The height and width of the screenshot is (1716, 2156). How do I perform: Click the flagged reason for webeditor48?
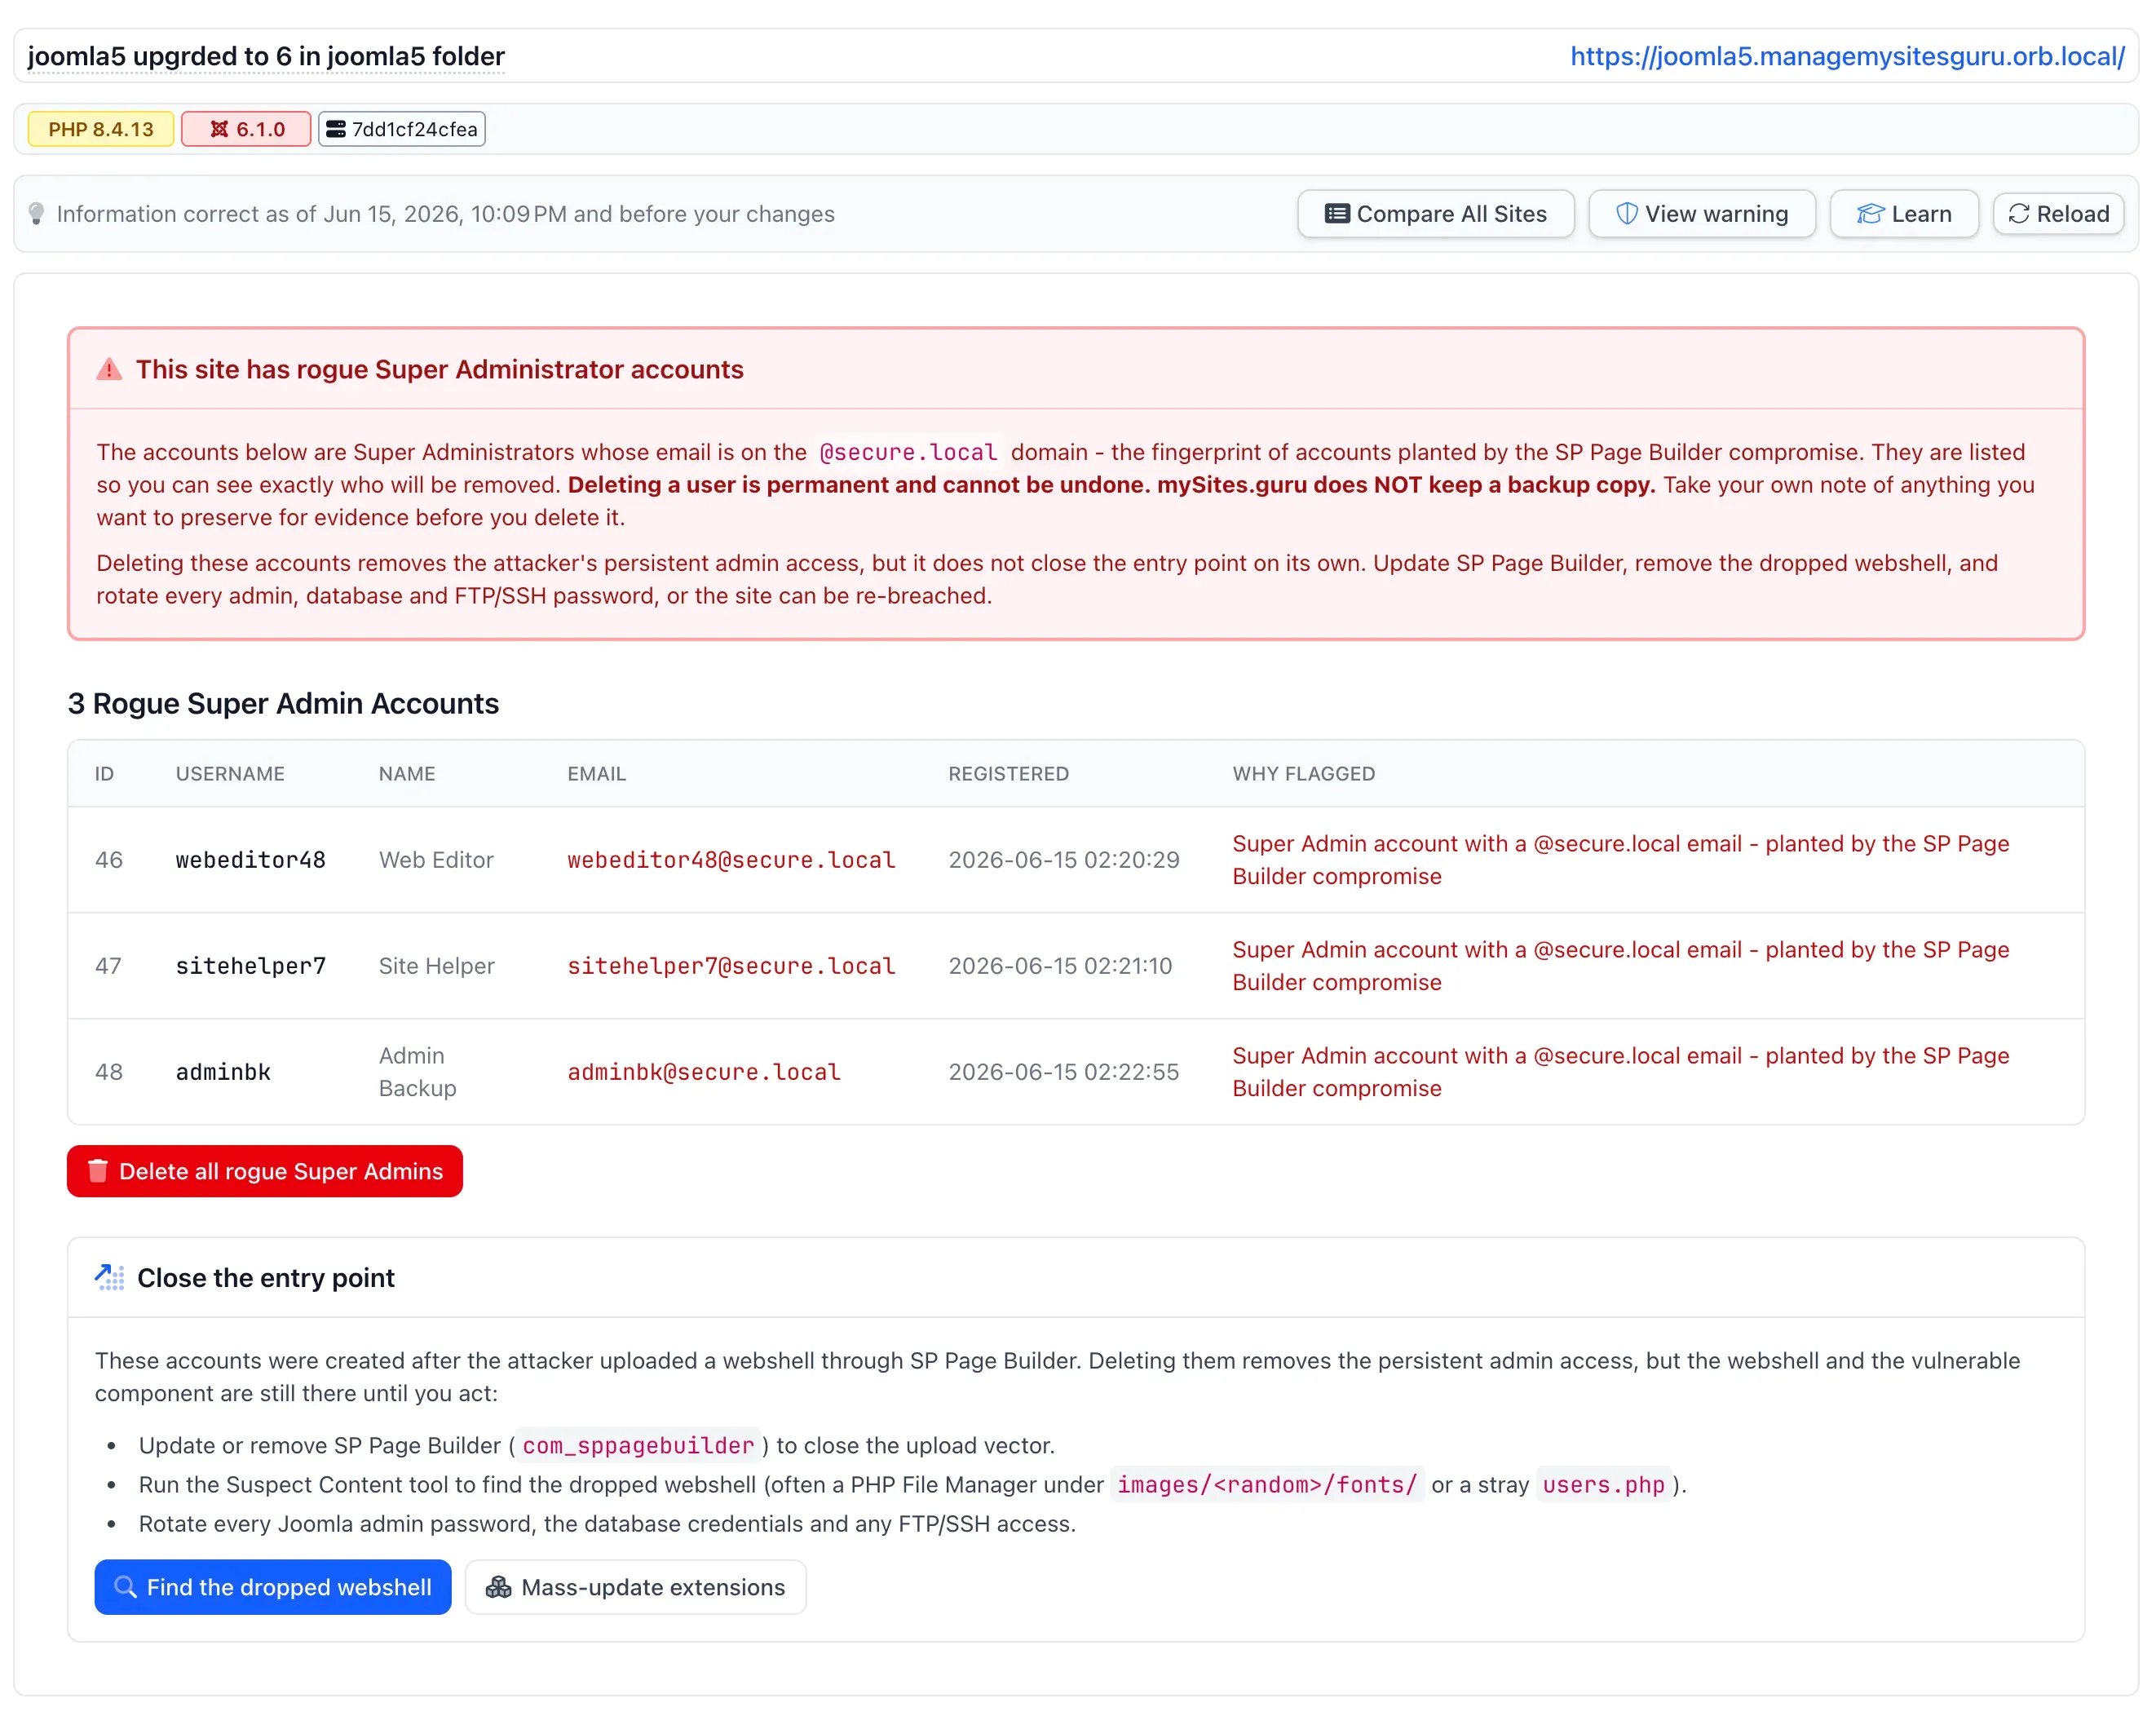point(1620,859)
